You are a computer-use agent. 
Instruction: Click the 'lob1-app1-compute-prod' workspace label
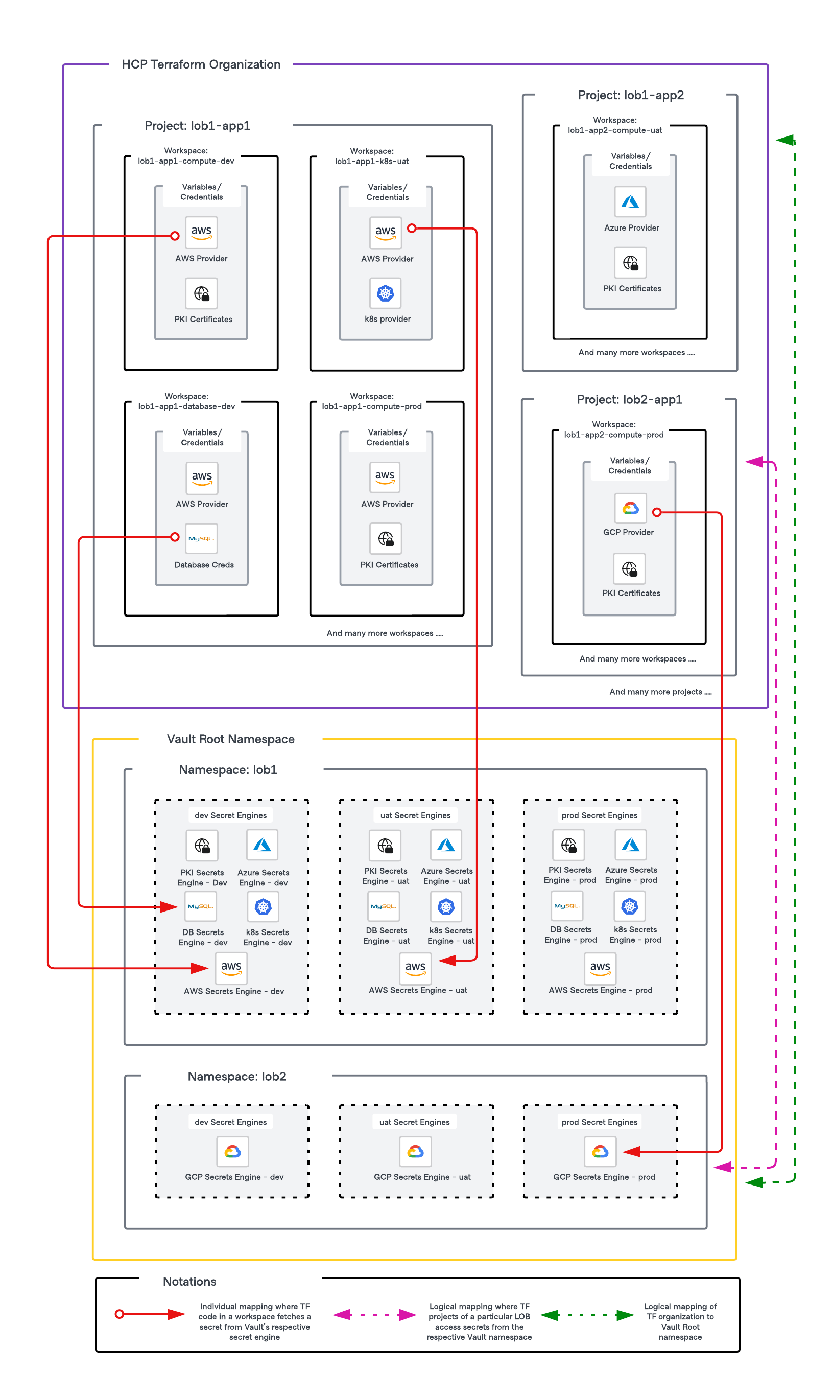[x=372, y=406]
